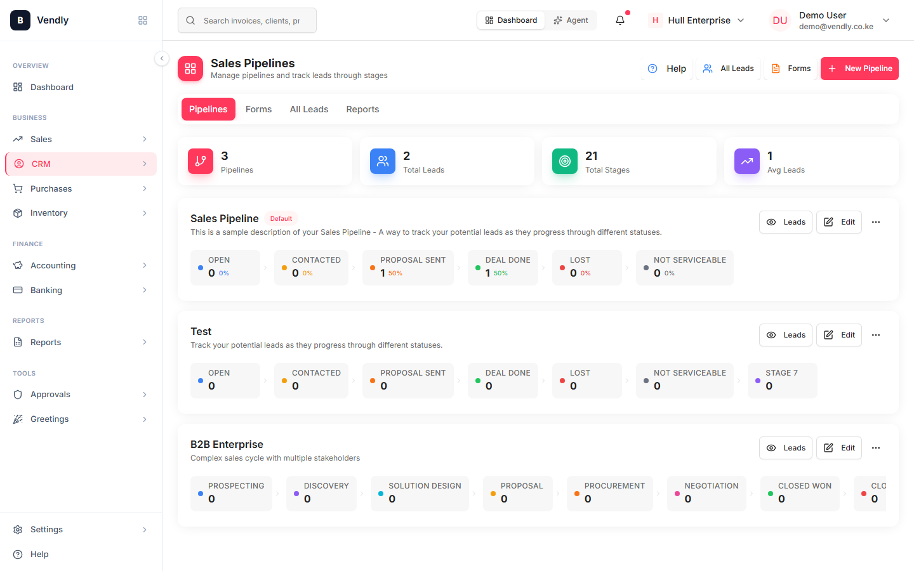The height and width of the screenshot is (571, 914).
Task: Create a New Pipeline
Action: (859, 69)
